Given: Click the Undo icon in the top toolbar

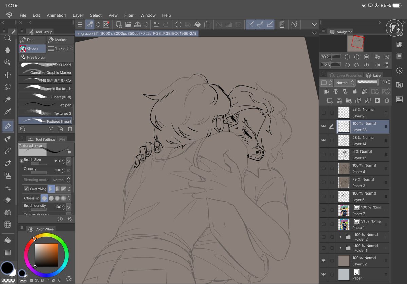Looking at the screenshot, I should (156, 24).
